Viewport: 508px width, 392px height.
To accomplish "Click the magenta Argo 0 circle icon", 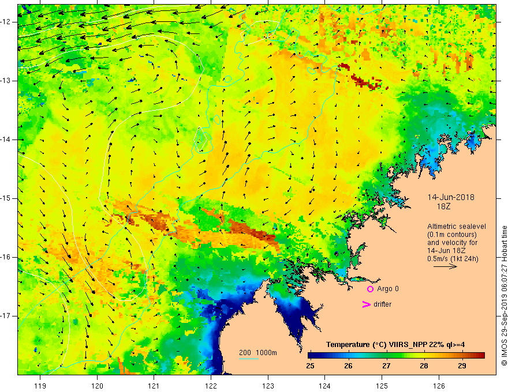I will [370, 289].
